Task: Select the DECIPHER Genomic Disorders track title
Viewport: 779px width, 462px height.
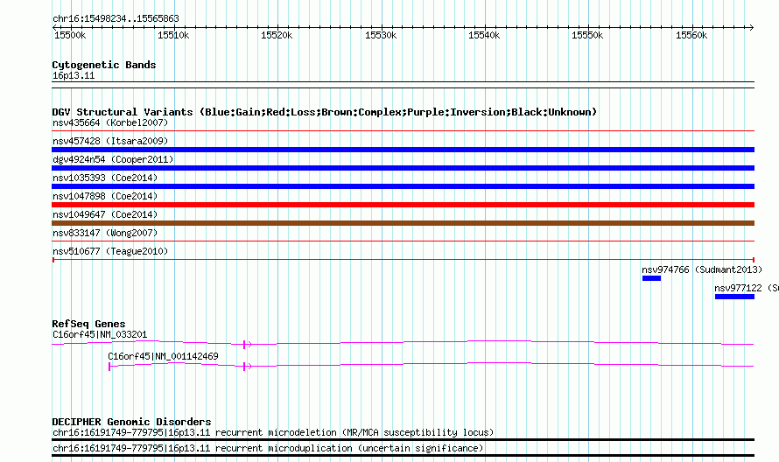Action: point(131,422)
